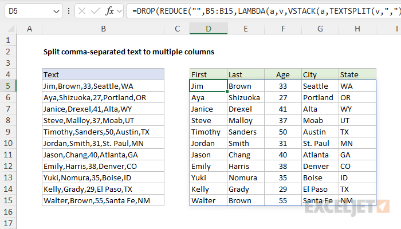This screenshot has width=401, height=229.
Task: Select the title cell 'Split comma-separated text'
Action: (x=128, y=52)
